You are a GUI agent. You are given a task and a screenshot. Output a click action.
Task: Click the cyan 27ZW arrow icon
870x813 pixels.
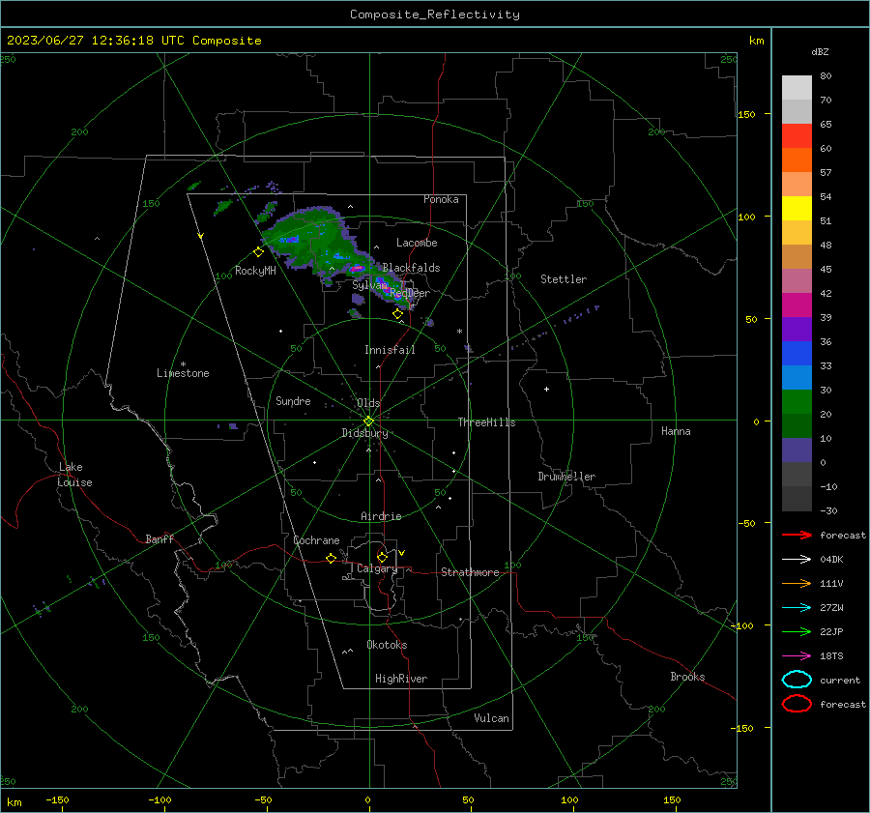point(797,608)
